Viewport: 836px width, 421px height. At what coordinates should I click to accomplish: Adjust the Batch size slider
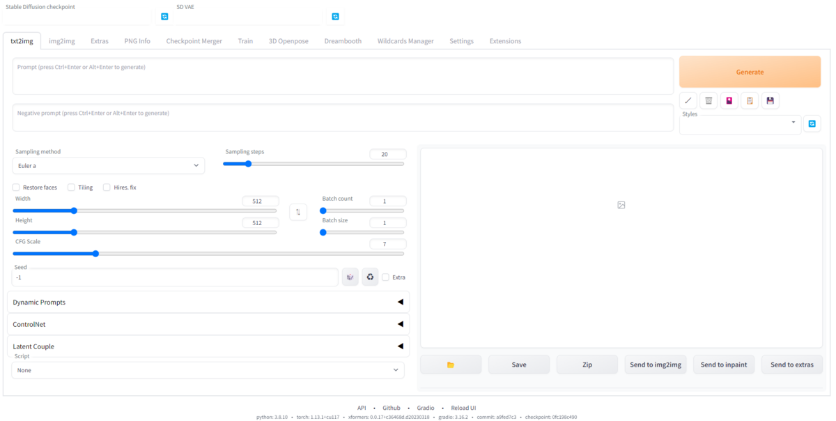pyautogui.click(x=362, y=232)
